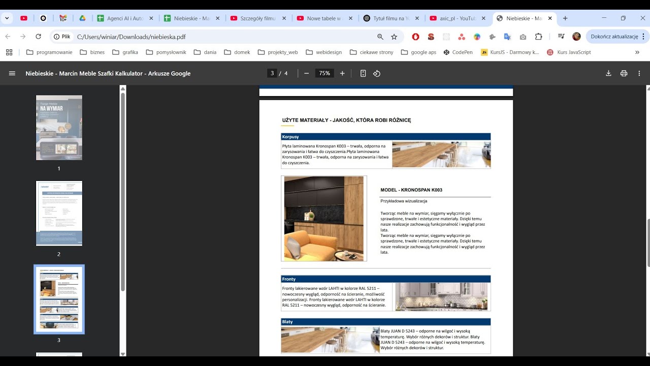
Task: Print the PDF document
Action: click(x=624, y=73)
